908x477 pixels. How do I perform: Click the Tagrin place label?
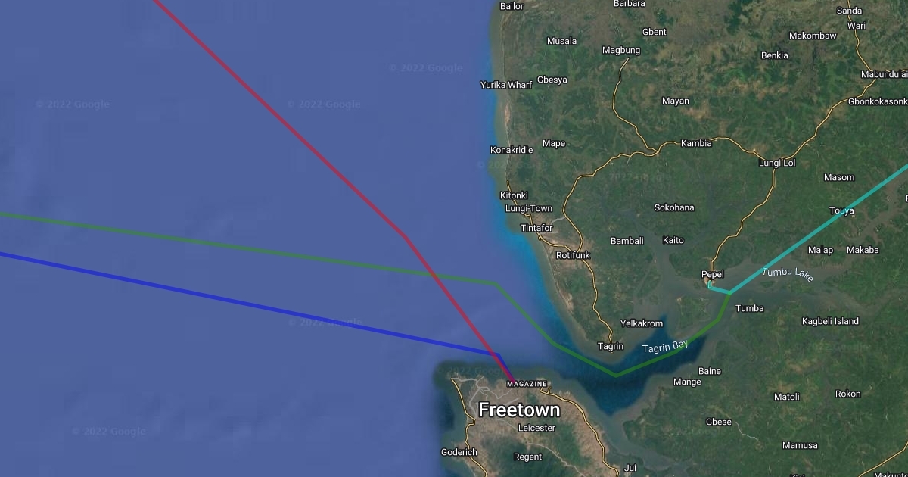[x=611, y=346]
